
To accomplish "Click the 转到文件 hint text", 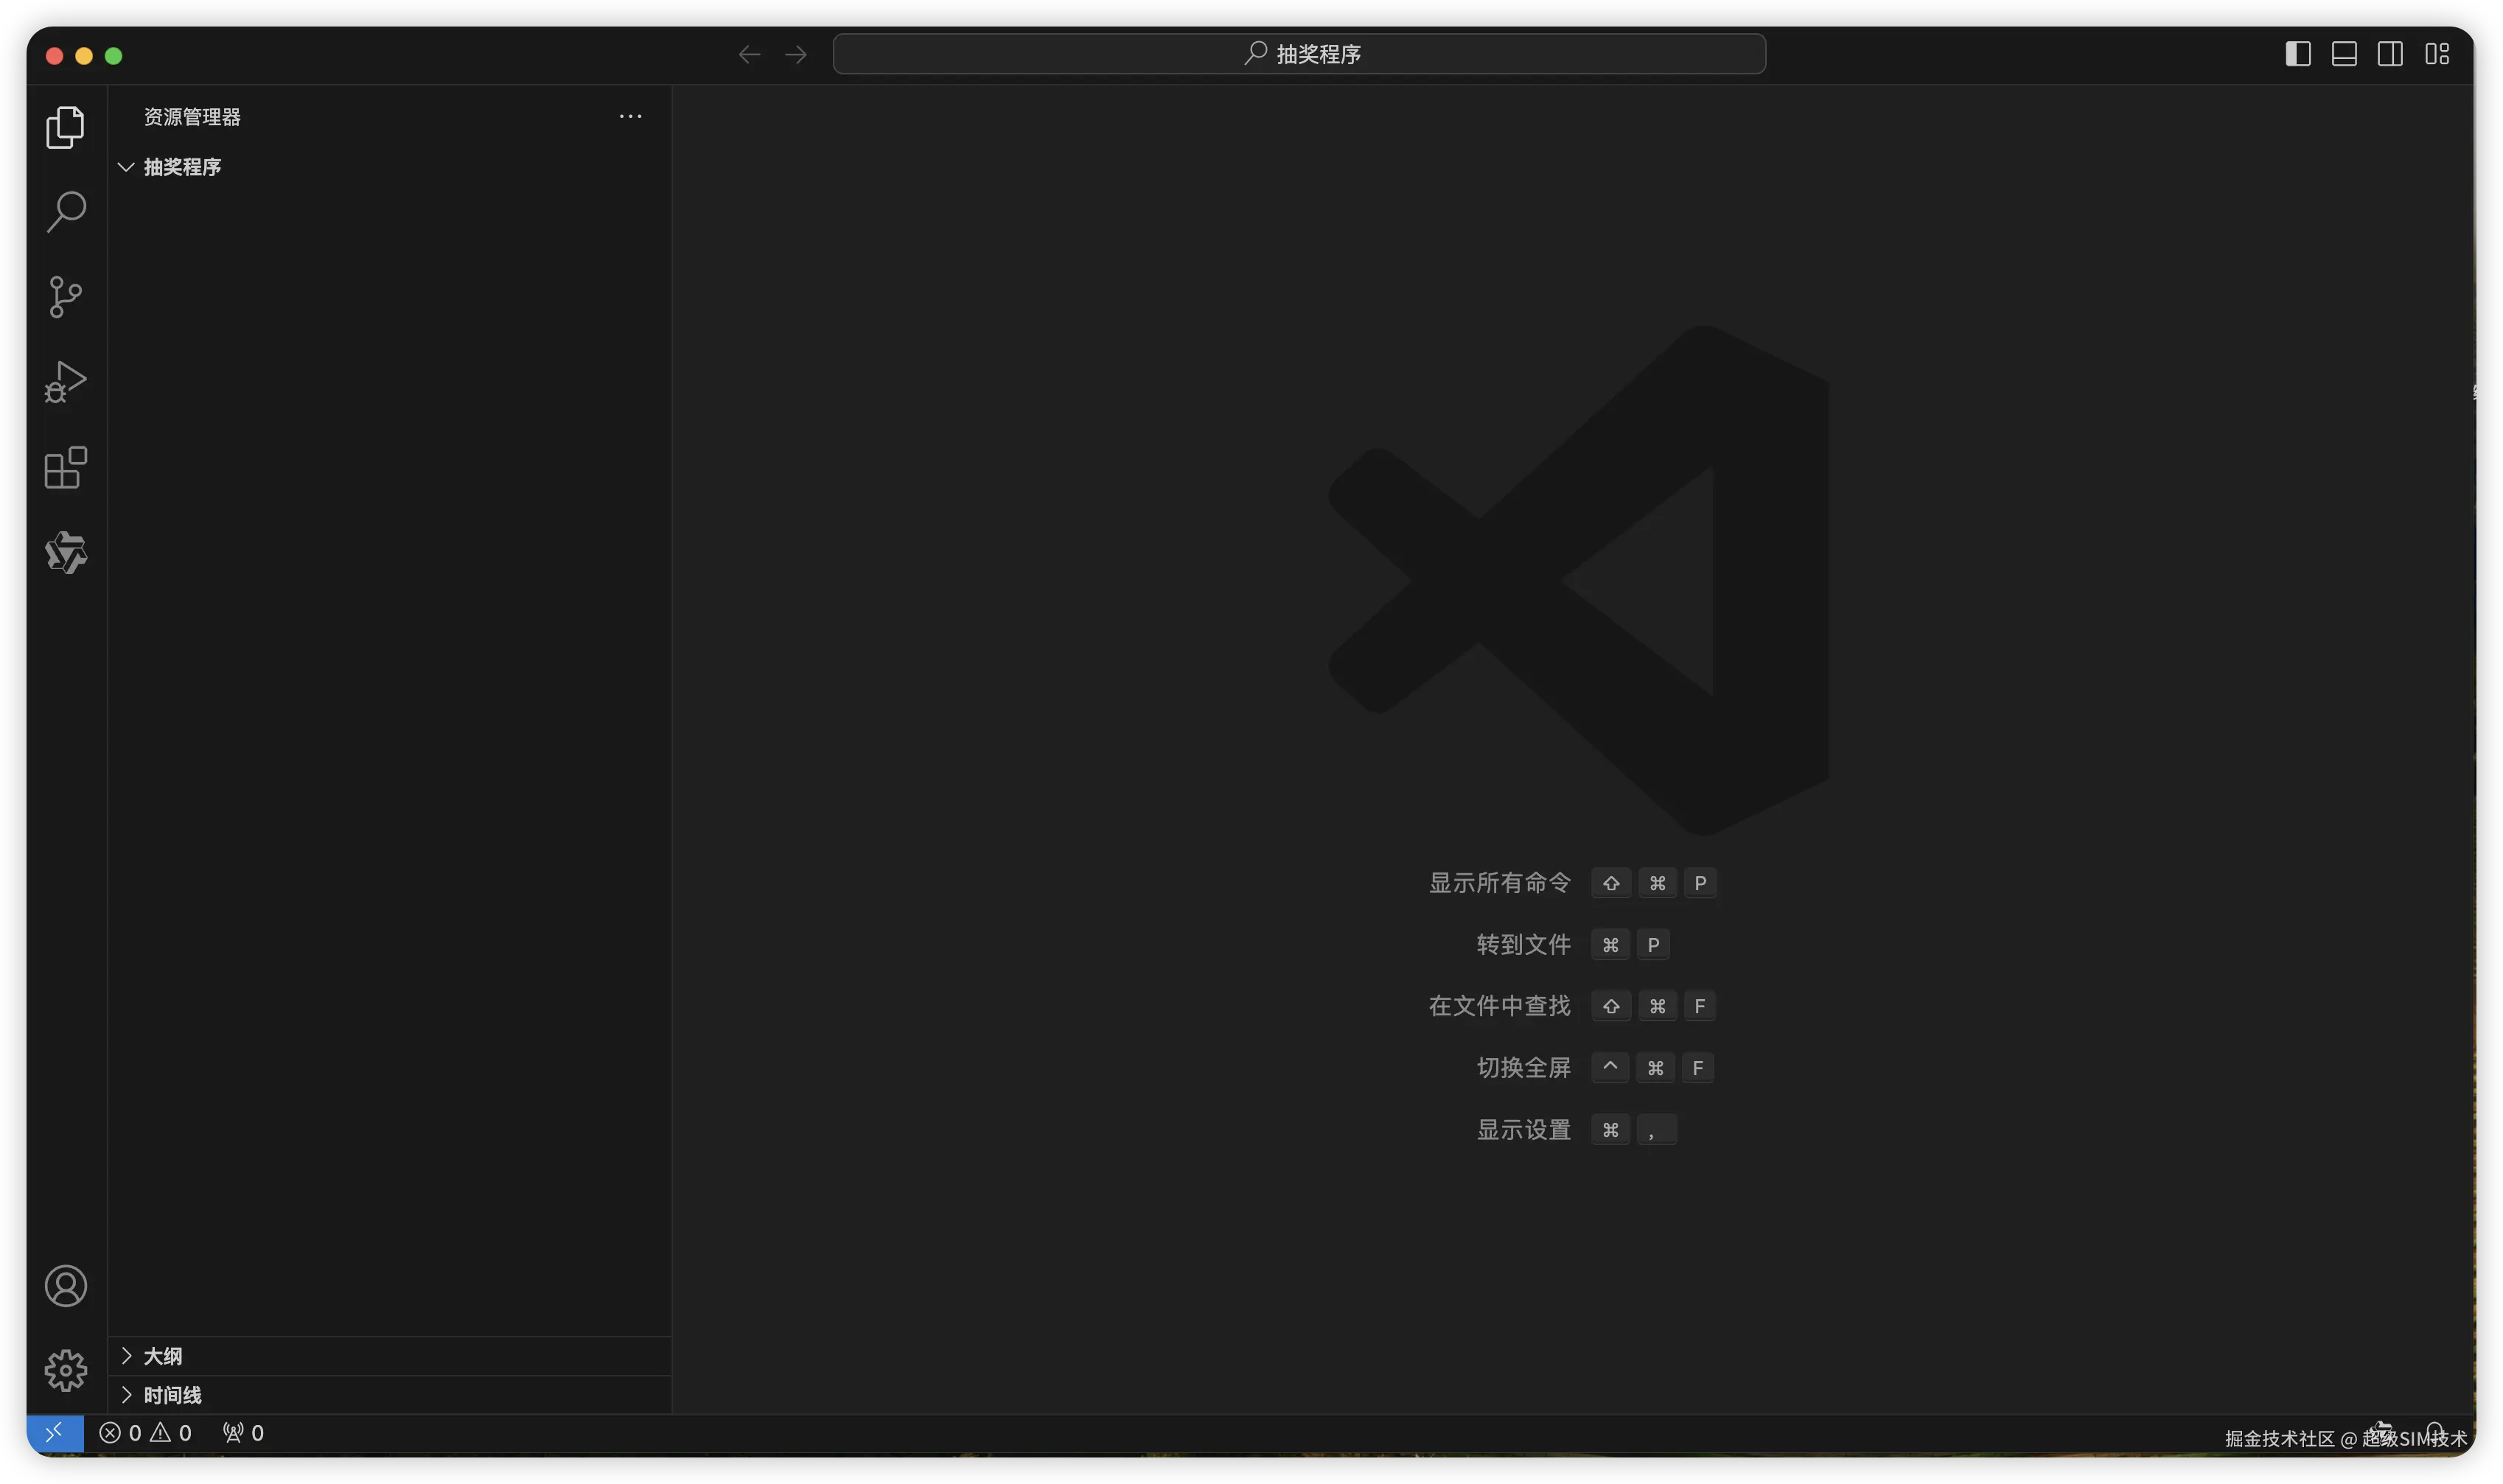I will pos(1523,945).
